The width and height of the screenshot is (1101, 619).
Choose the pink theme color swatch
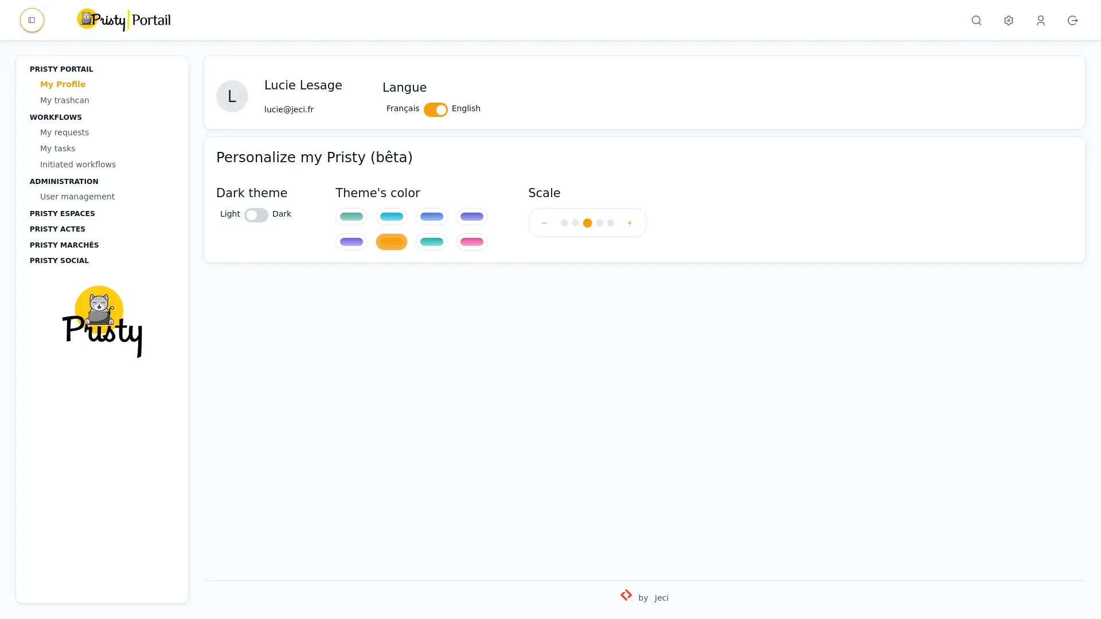(x=471, y=242)
